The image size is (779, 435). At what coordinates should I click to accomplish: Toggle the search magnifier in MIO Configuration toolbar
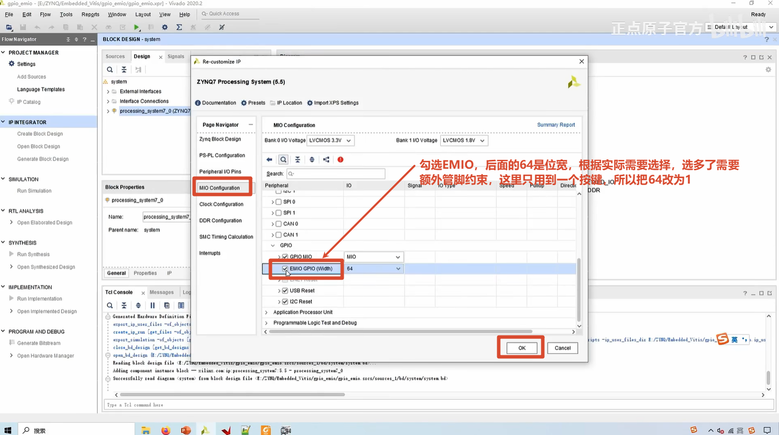[283, 160]
